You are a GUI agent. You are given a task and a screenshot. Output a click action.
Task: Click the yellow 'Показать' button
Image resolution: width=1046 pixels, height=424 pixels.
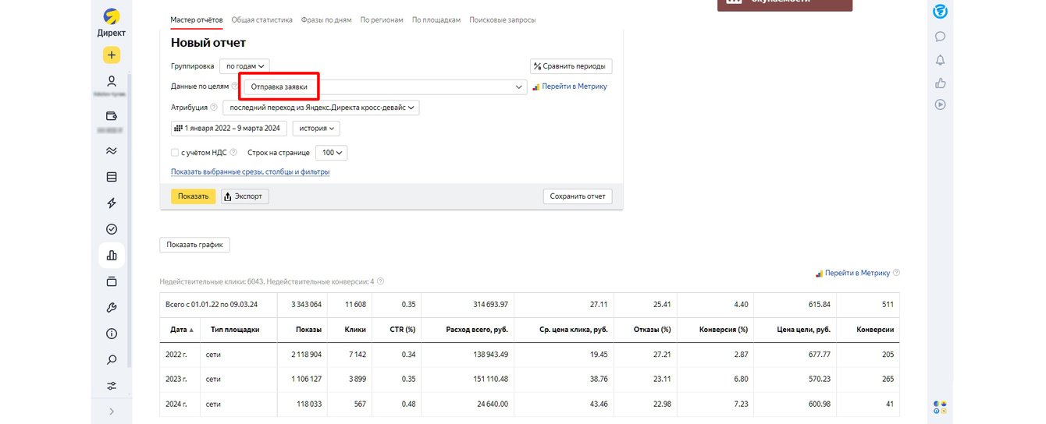[x=193, y=196]
